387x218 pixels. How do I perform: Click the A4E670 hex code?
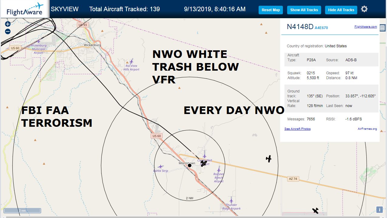[x=321, y=28]
